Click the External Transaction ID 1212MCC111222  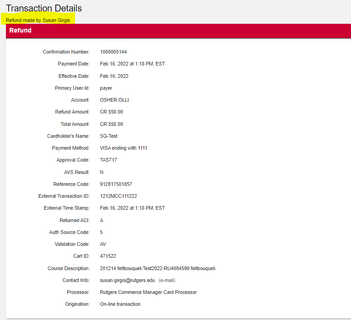[x=118, y=196]
